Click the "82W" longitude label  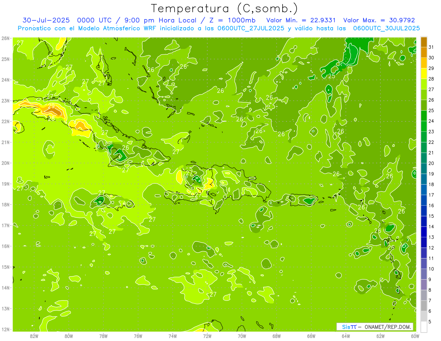pos(34,336)
